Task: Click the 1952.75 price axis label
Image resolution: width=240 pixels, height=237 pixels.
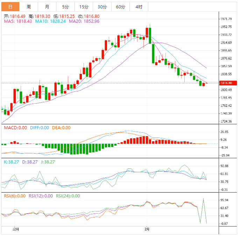Action: point(226,27)
